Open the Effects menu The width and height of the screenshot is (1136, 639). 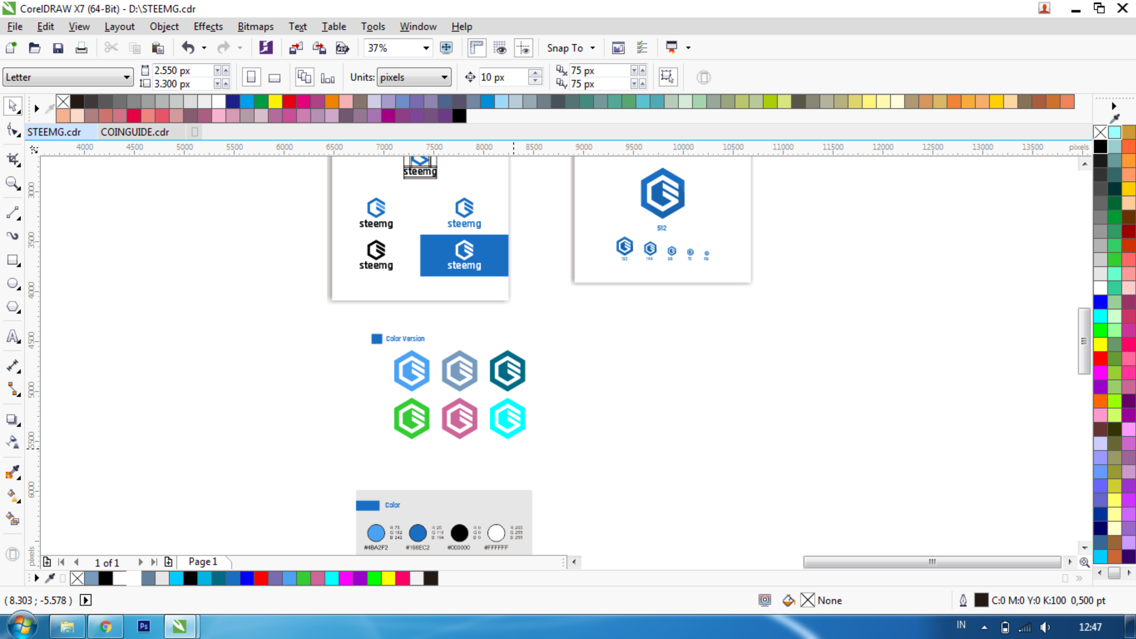pyautogui.click(x=208, y=26)
